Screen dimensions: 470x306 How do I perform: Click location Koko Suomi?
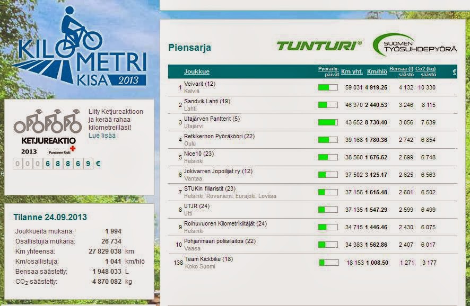pyautogui.click(x=200, y=266)
